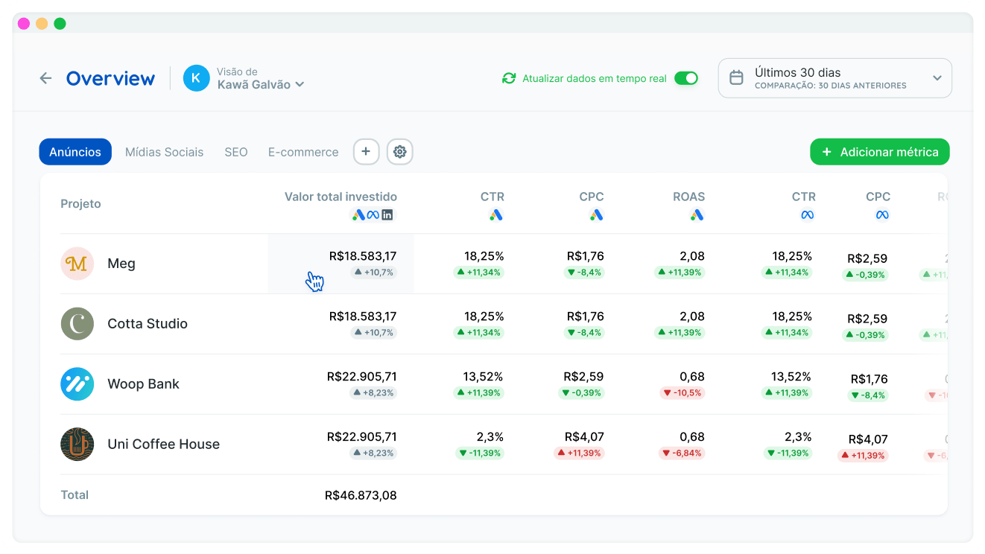Viewport: 985px width, 554px height.
Task: Expand the Kawã Galvão view dropdown
Action: coord(300,85)
